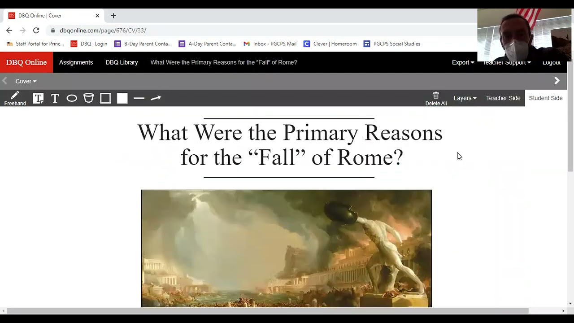Open A-Day Parent Contact bookmark

[208, 44]
